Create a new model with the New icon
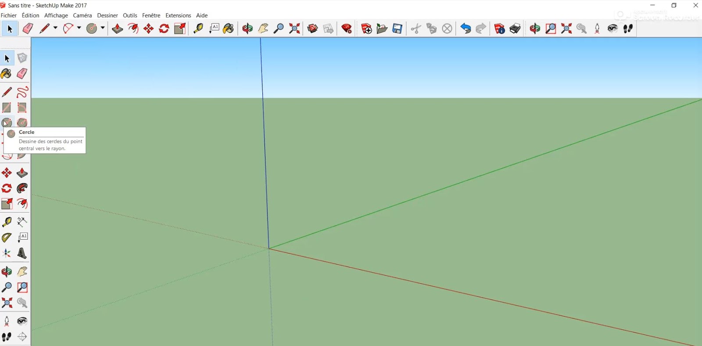The image size is (702, 346). pos(366,29)
